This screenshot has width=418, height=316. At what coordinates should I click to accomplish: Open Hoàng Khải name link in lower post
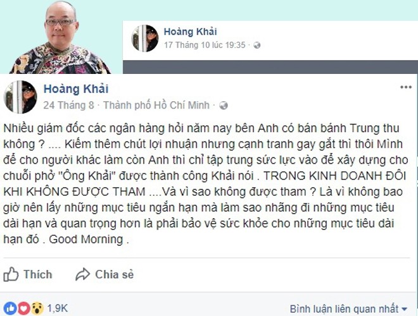click(76, 89)
